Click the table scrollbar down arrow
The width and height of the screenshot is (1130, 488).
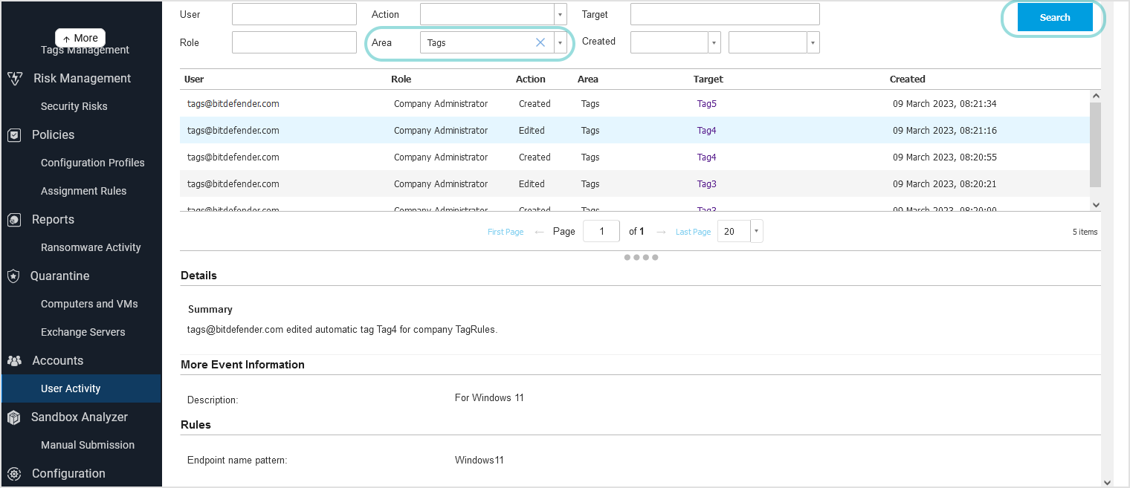click(1096, 204)
